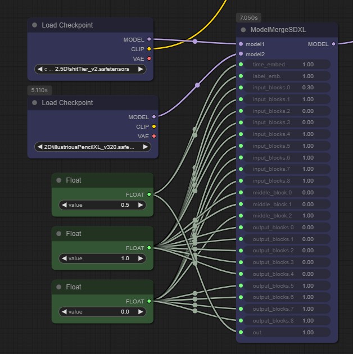353x354 pixels.
Task: Click the output_blocks.8 widget showing 1.00
Action: (x=287, y=321)
